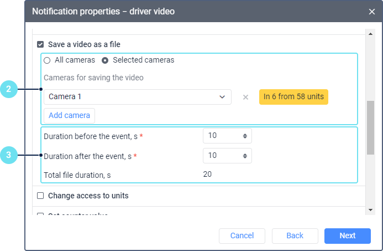Image resolution: width=383 pixels, height=251 pixels.
Task: Remove Camera 1 with the X icon
Action: click(245, 97)
